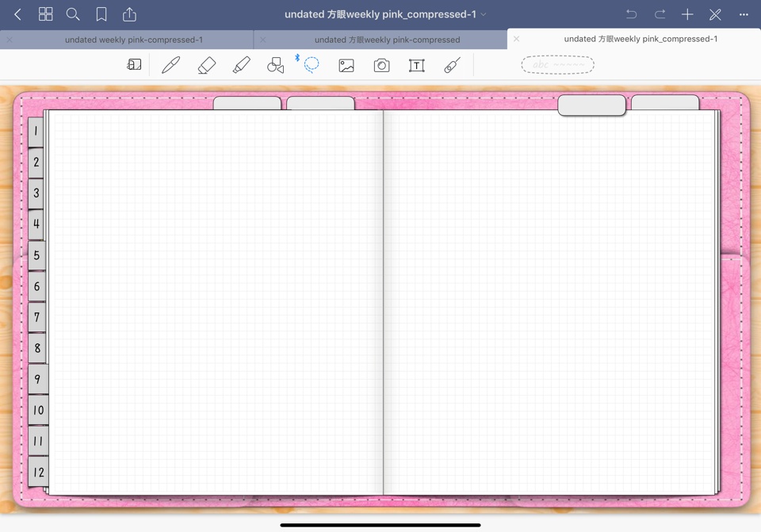Insert a photo with the Image tool
761x532 pixels.
[346, 64]
